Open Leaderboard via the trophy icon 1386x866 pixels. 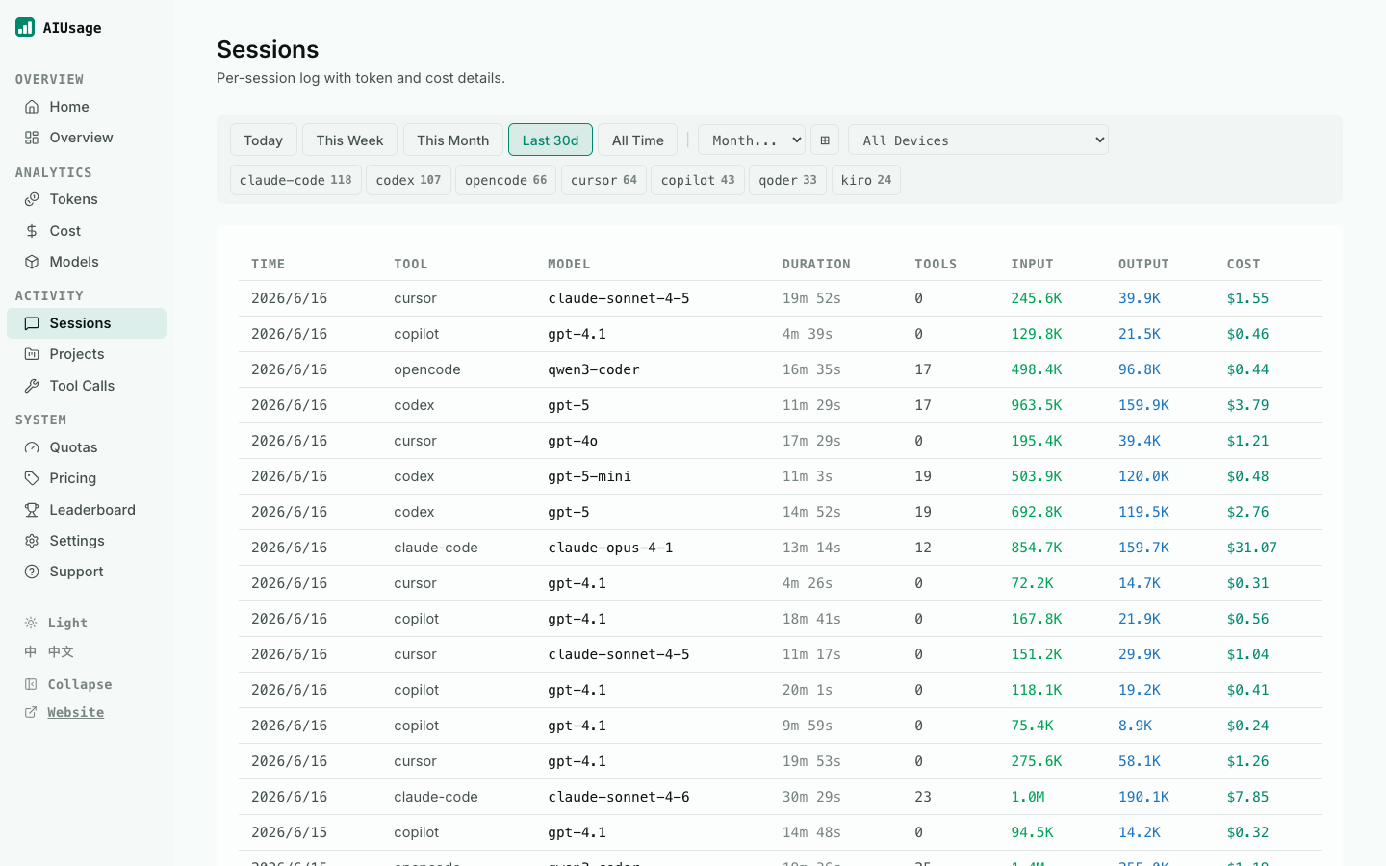32,510
